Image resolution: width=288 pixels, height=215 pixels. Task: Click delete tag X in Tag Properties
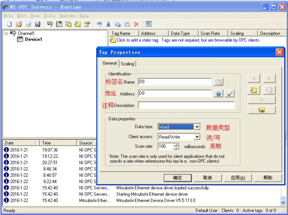[x=261, y=100]
